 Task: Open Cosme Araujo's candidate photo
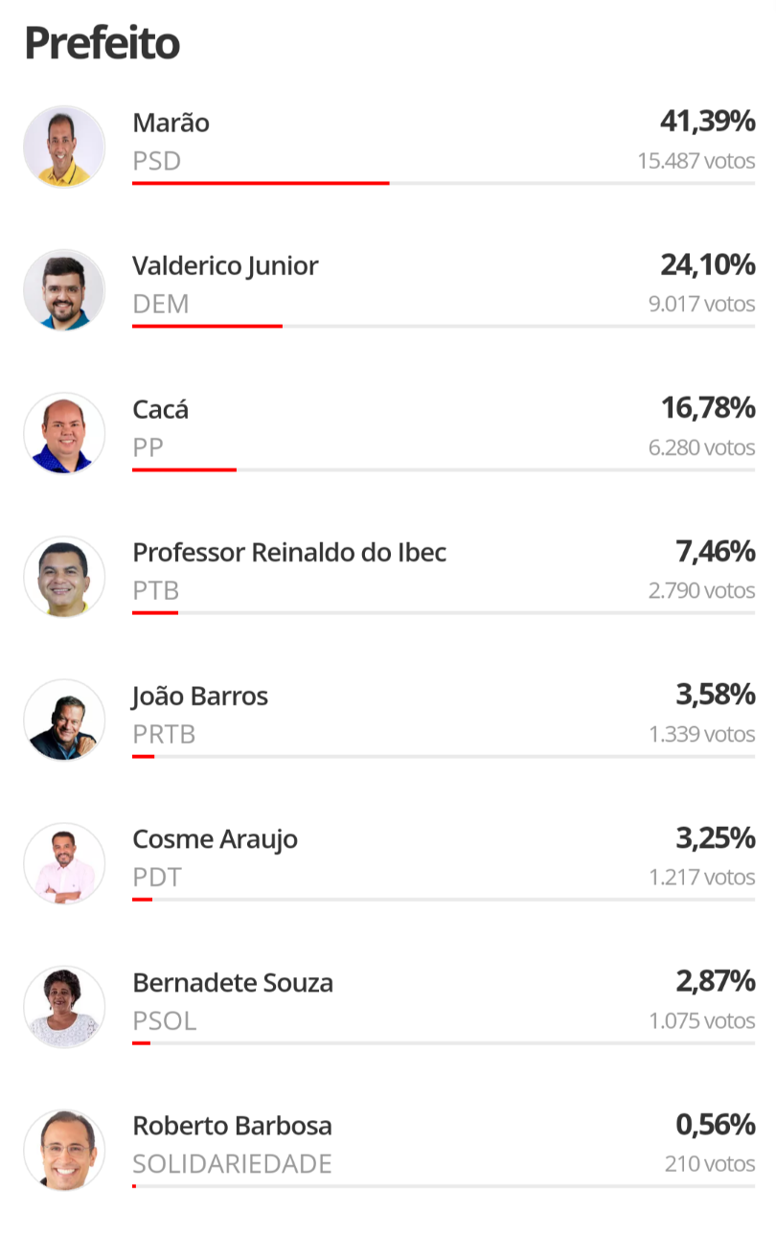click(x=64, y=863)
